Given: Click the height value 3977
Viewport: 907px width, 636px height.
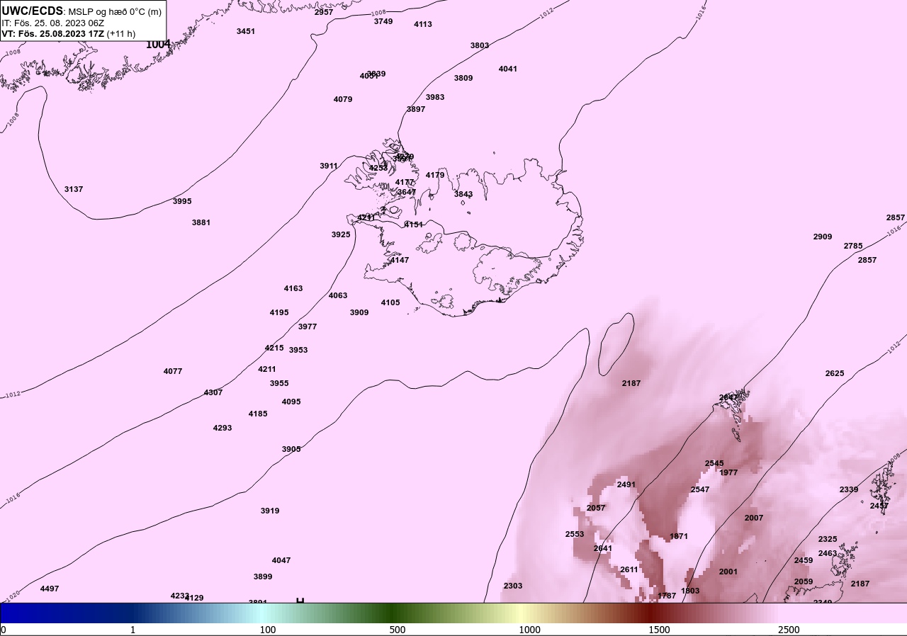Looking at the screenshot, I should click(308, 326).
